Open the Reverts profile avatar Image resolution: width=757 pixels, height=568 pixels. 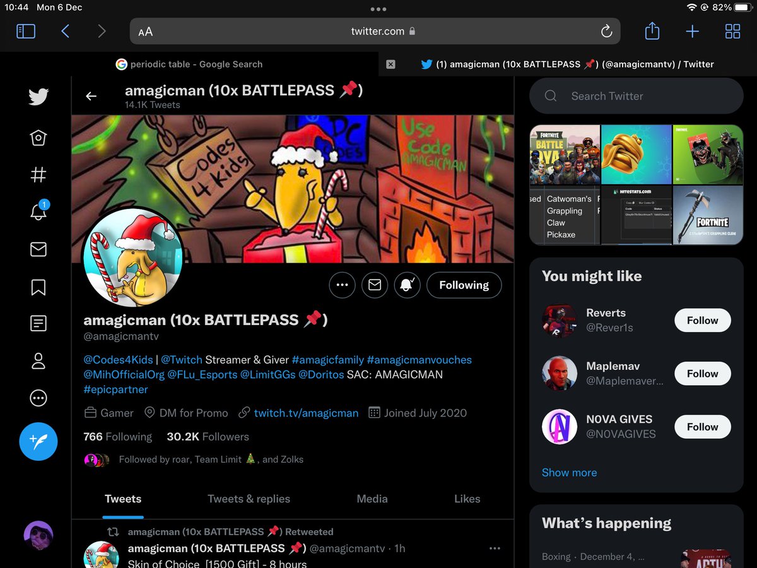tap(560, 321)
